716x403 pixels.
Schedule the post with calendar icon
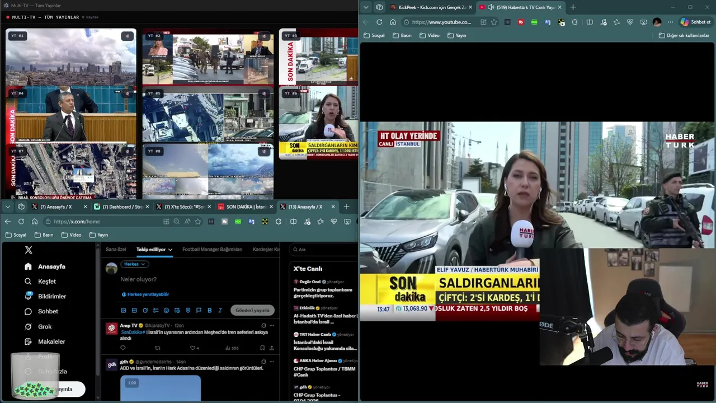tap(177, 310)
